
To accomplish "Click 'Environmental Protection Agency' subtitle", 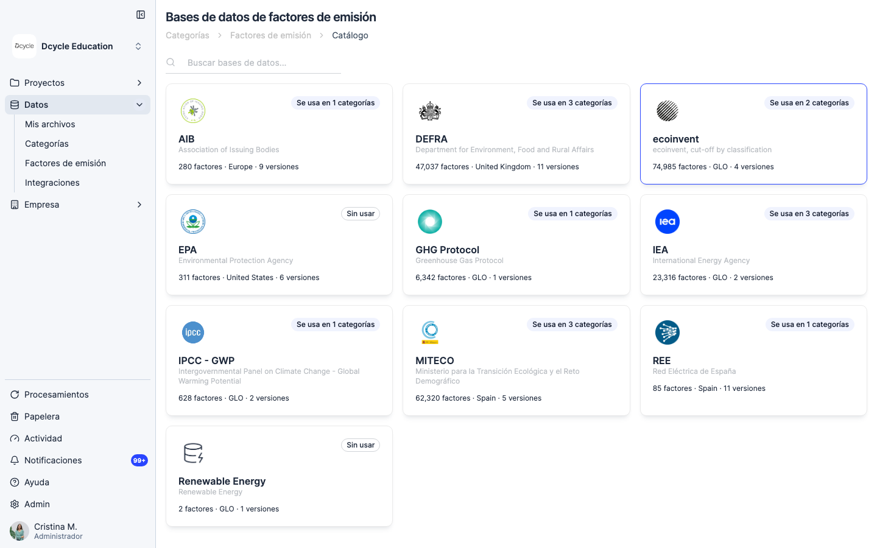I will click(236, 261).
